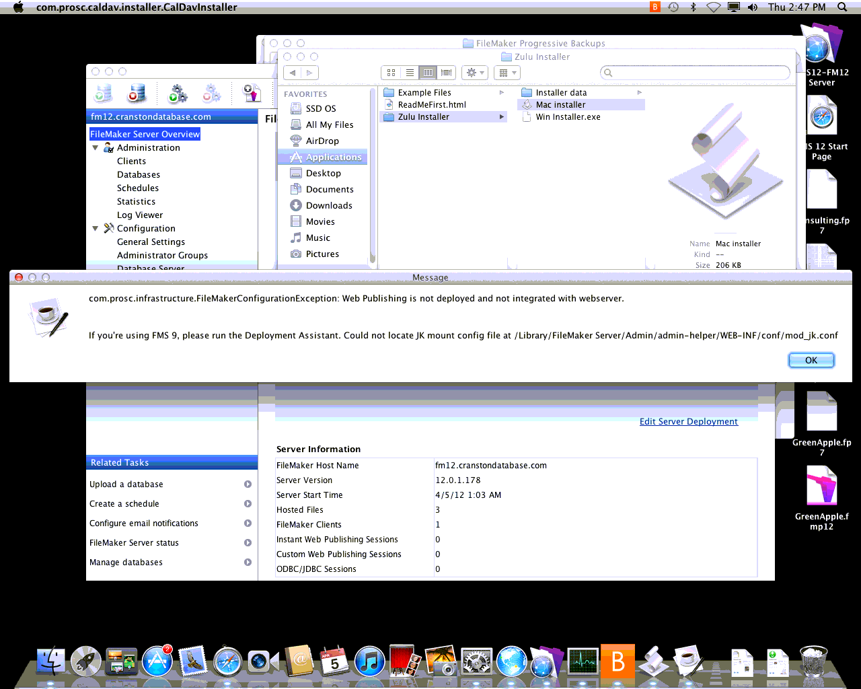Select Statistics in the admin tree
The width and height of the screenshot is (861, 689).
[x=136, y=202]
